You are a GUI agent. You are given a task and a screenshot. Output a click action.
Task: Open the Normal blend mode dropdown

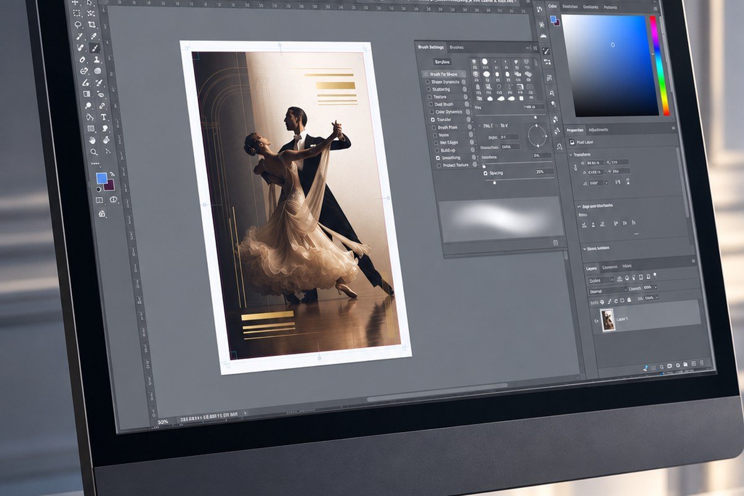click(x=607, y=291)
